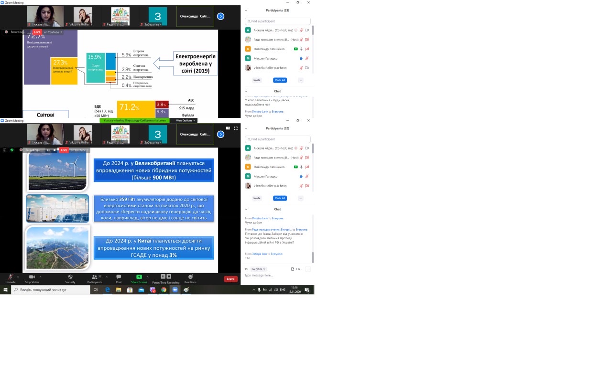This screenshot has width=612, height=382.
Task: Toggle Максим Галашко's muted mic in lower list
Action: (x=307, y=176)
